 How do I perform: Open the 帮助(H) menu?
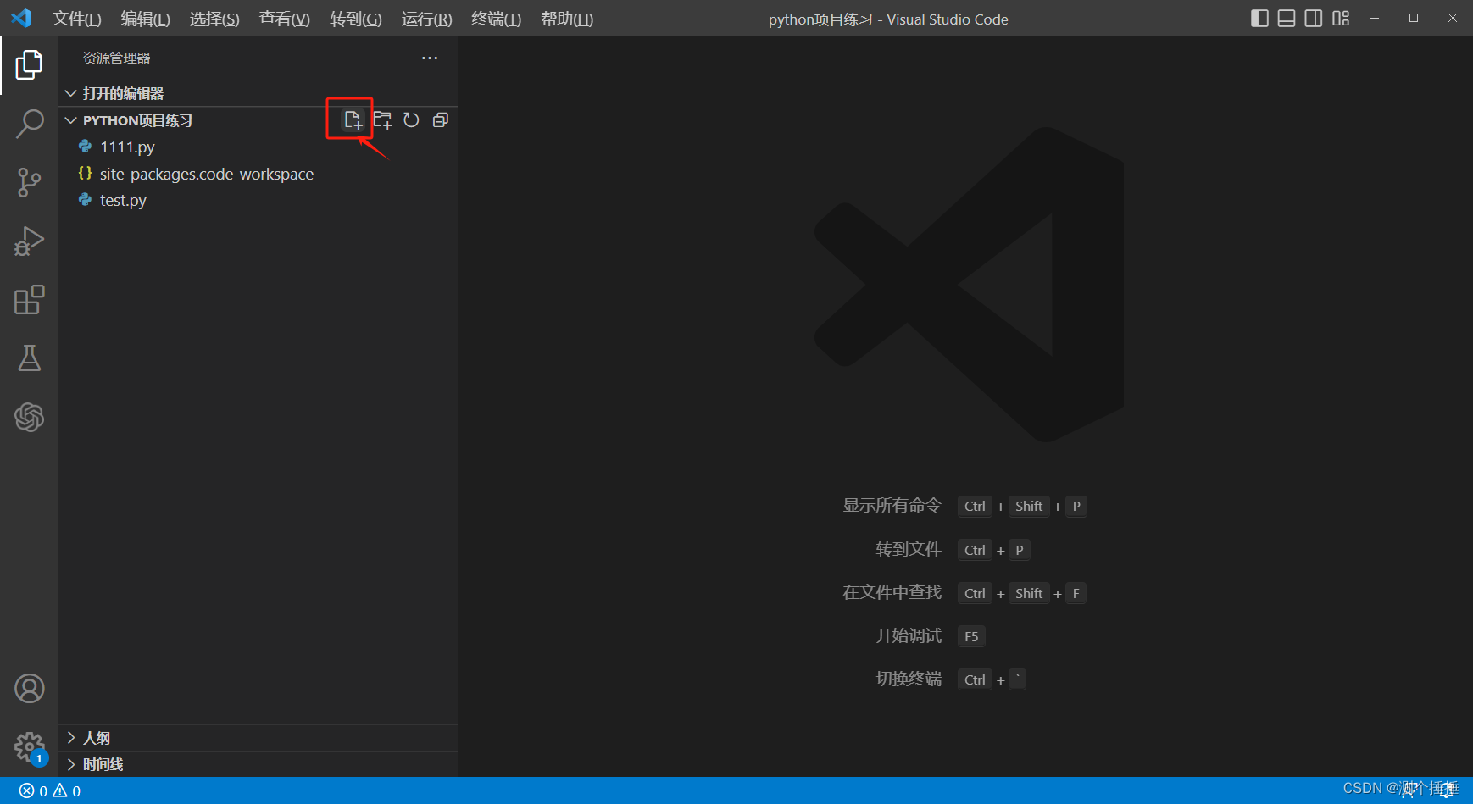[567, 19]
